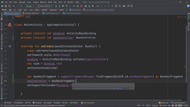Go to previous highlighted error up arrow
The width and height of the screenshot is (190, 107).
click(183, 17)
